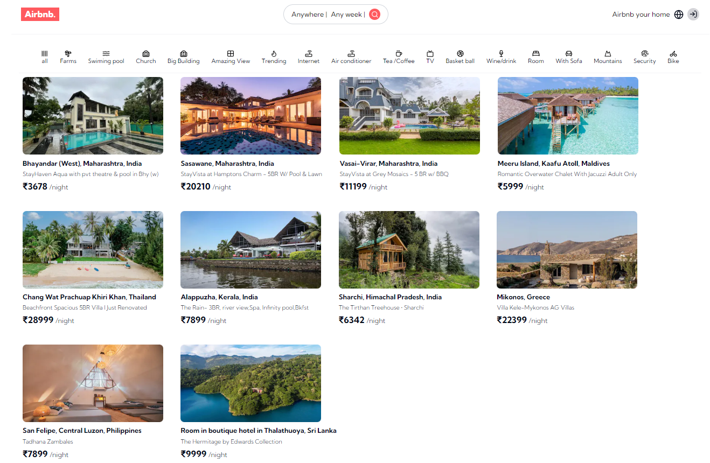Click 'Sasawane, Maharashtra, India' title
The height and width of the screenshot is (463, 710).
point(227,164)
